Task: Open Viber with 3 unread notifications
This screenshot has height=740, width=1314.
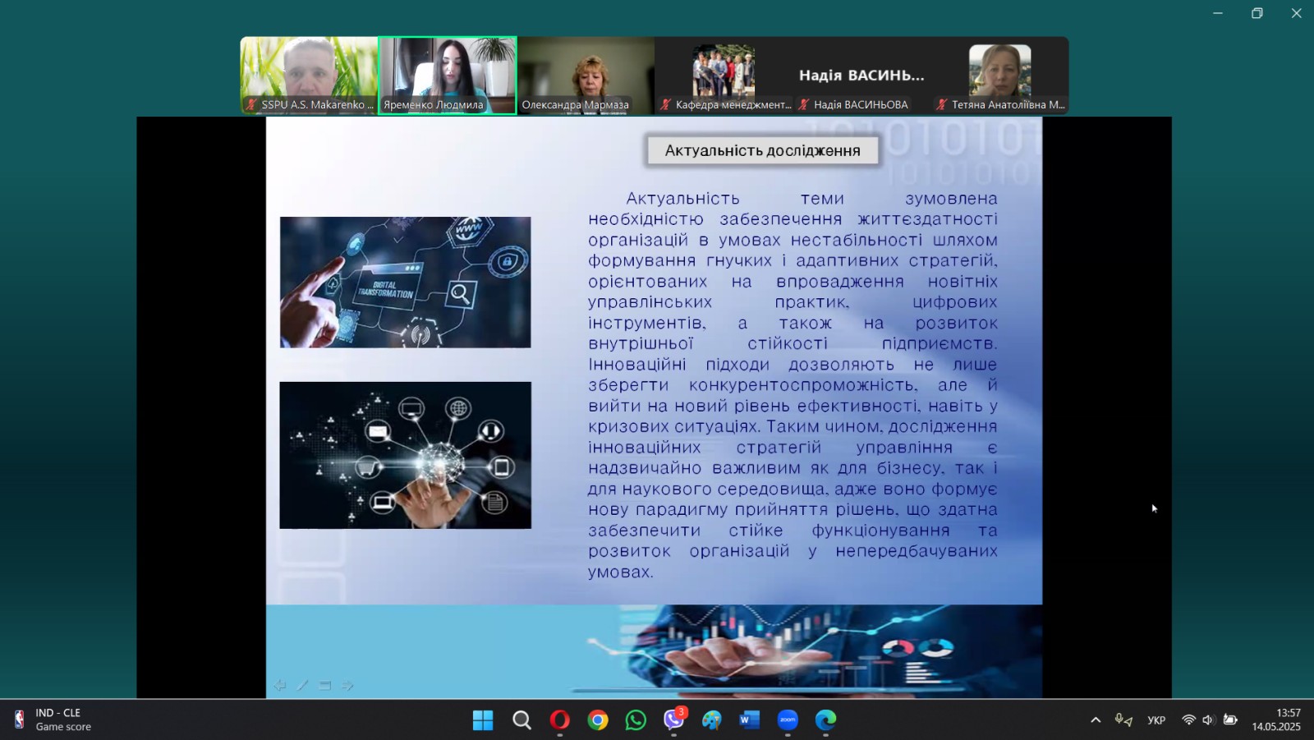Action: click(x=673, y=720)
